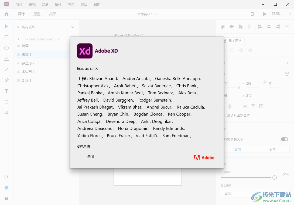The height and width of the screenshot is (205, 294).
Task: Expand the 所有项目 filter dropdown
Action: pyautogui.click(x=73, y=27)
